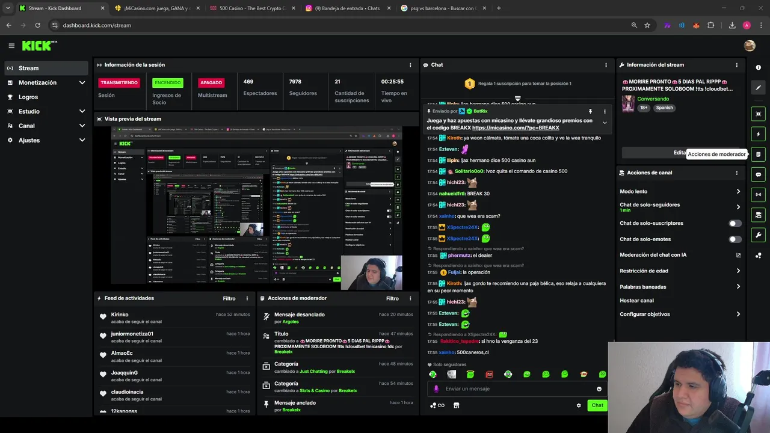The image size is (770, 433).
Task: Click the pencil edit icon in the right sidebar
Action: point(758,88)
